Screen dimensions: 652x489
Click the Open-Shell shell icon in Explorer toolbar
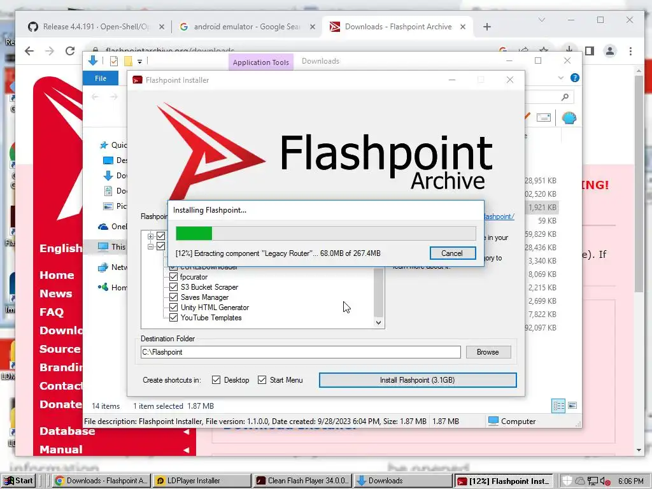[x=569, y=118]
